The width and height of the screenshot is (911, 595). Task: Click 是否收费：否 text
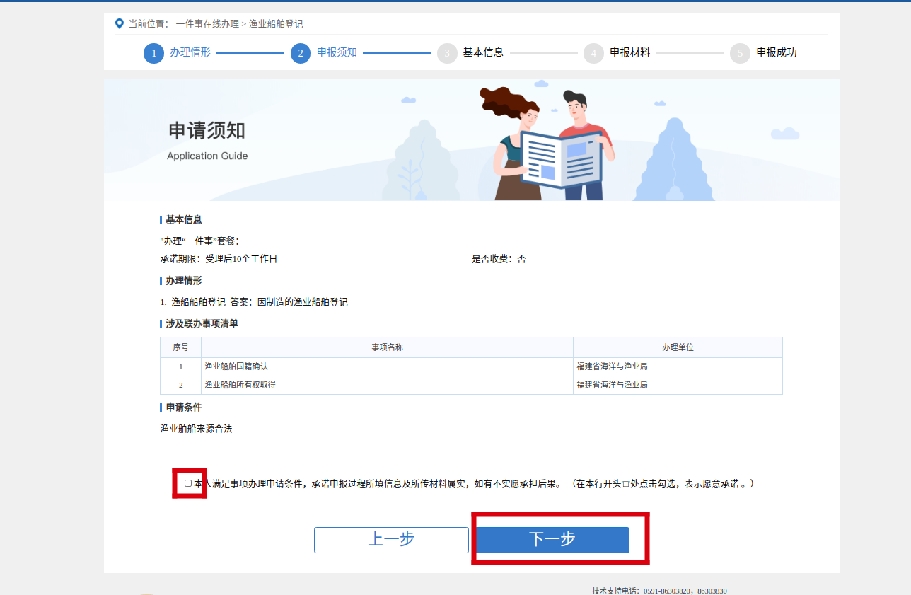click(499, 259)
